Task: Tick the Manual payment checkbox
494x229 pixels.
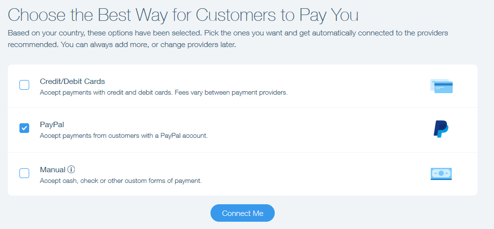Action: 24,173
